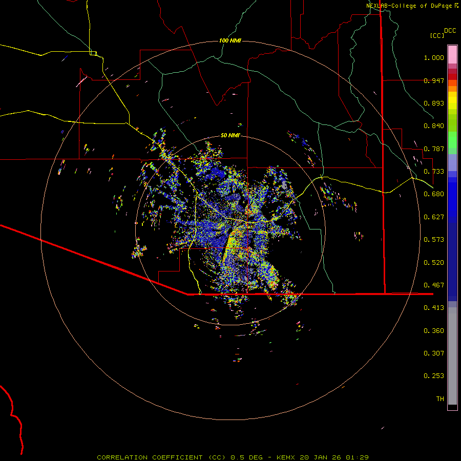Click the 0.467 legend value
The height and width of the screenshot is (461, 461).
tap(434, 285)
